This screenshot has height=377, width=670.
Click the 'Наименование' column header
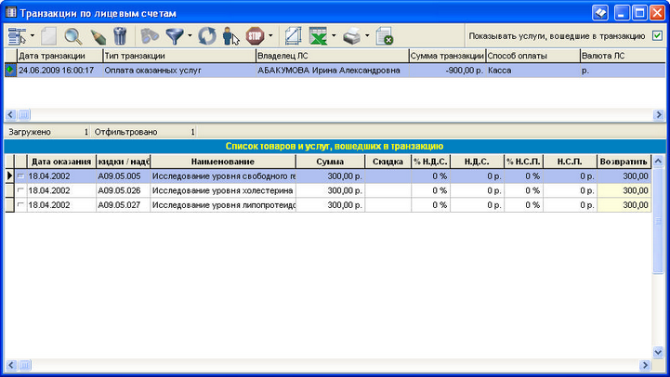[x=223, y=162]
